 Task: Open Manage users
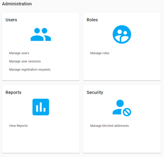click(x=19, y=53)
